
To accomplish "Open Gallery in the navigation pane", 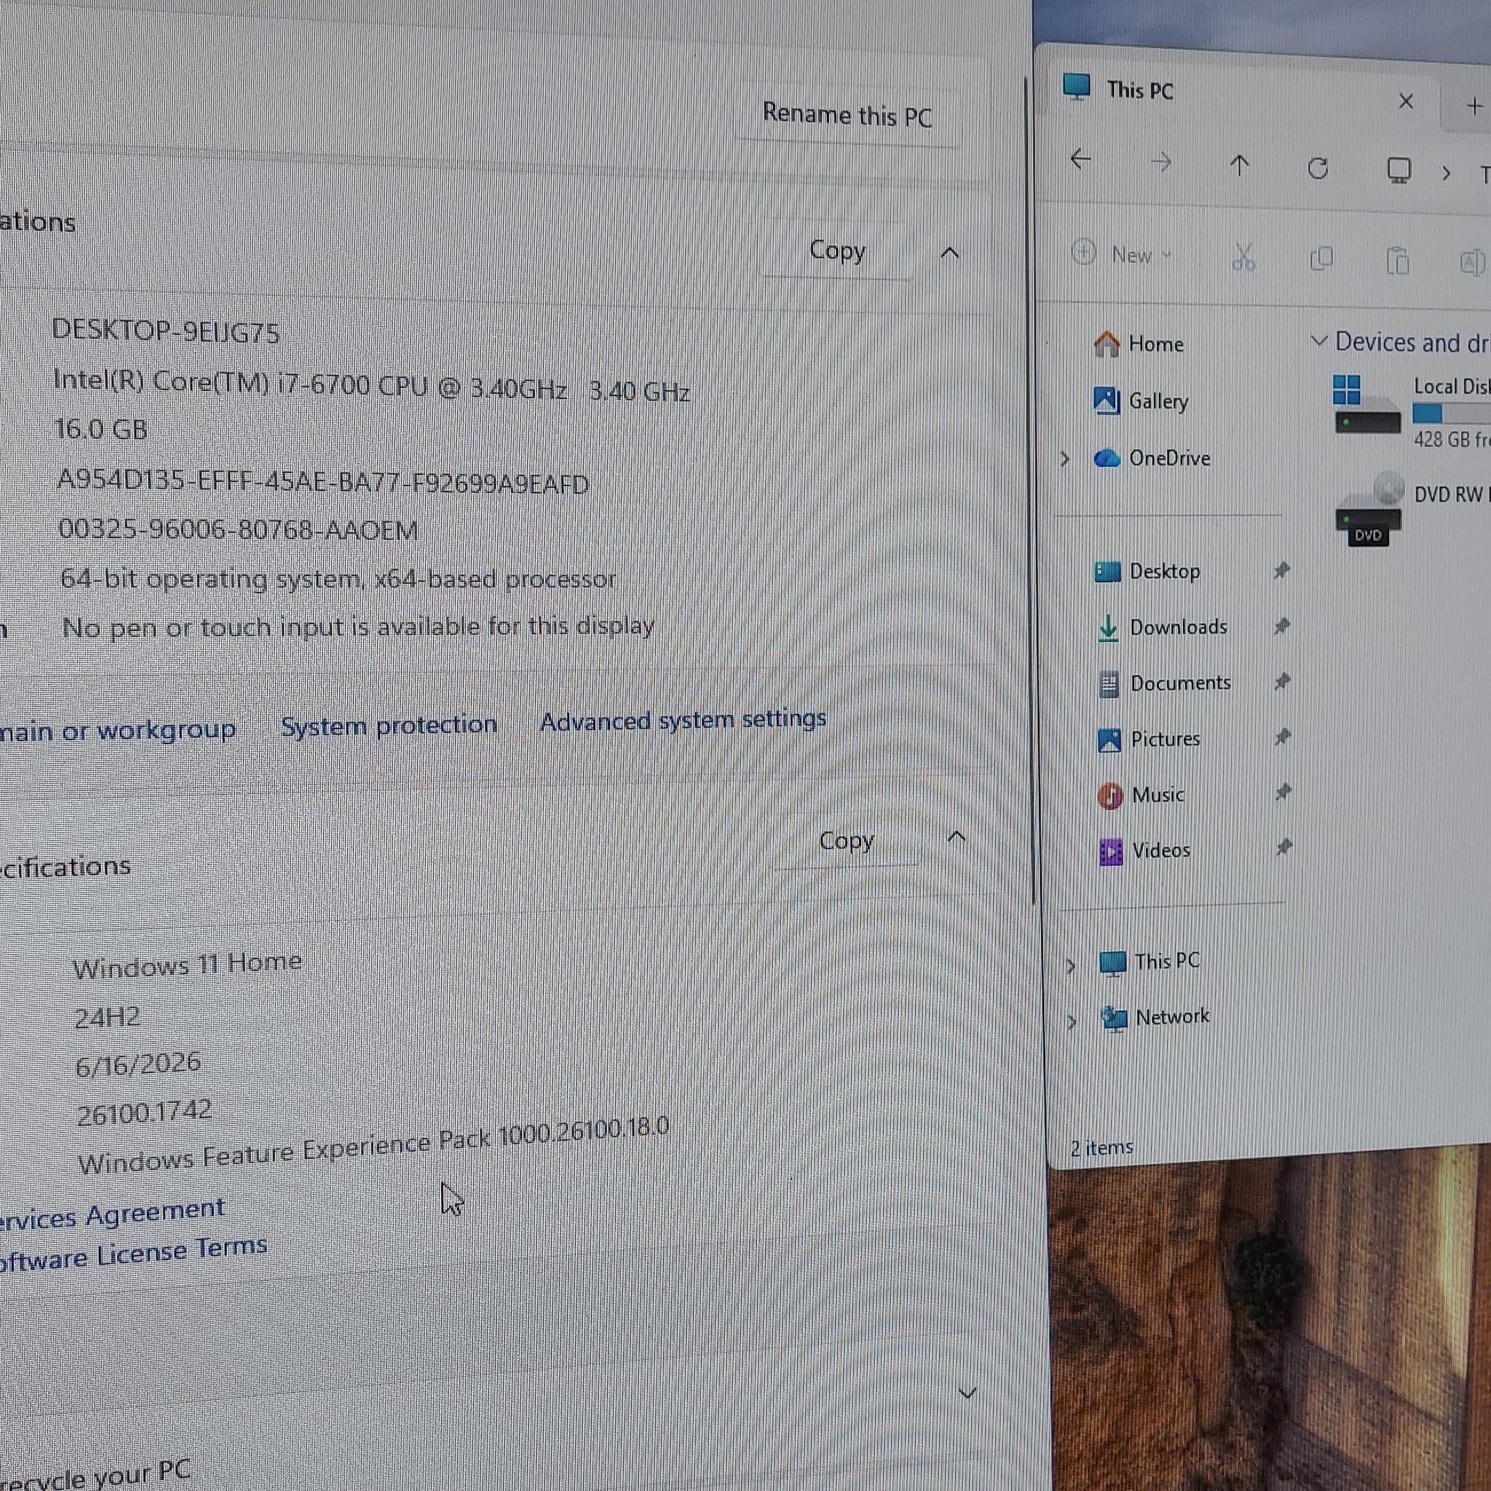I will [1142, 400].
